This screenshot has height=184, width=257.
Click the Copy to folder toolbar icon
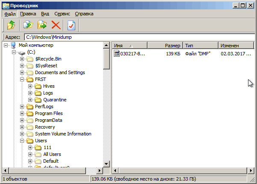coord(28,25)
